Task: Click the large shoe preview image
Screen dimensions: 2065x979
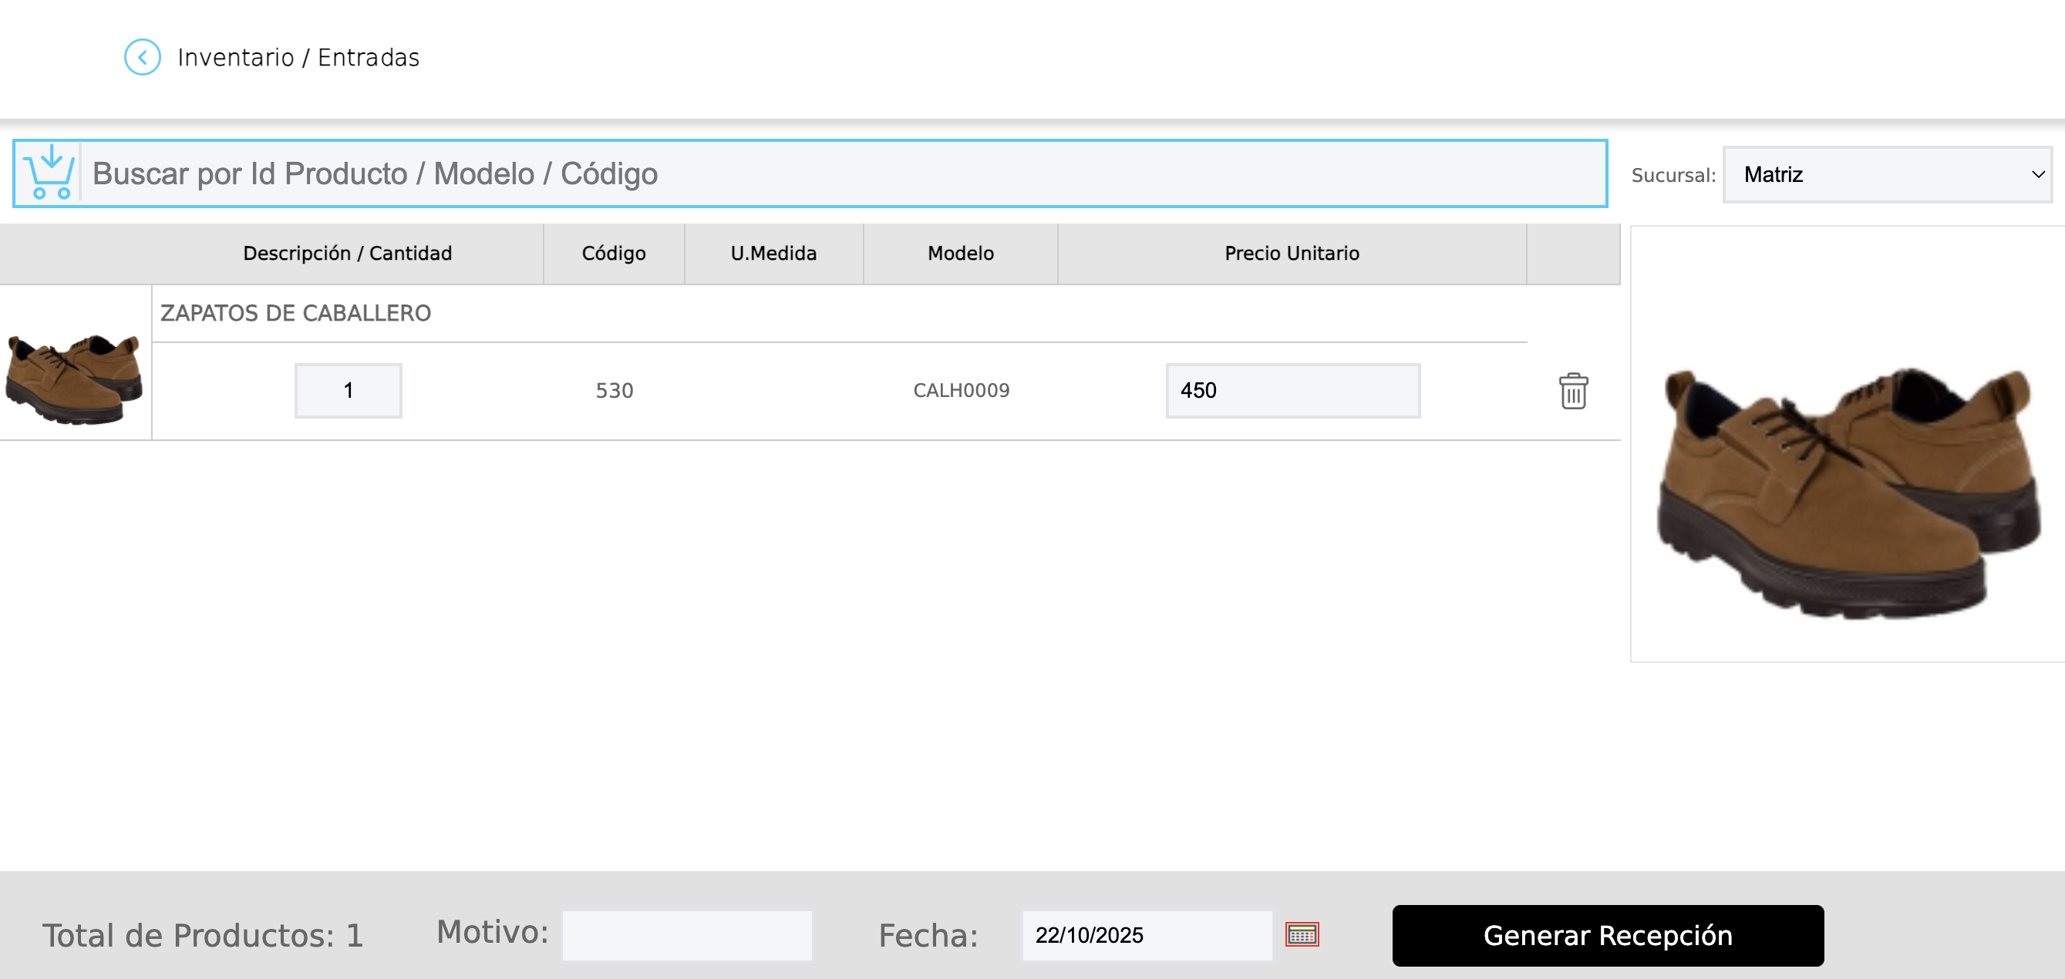Action: click(x=1847, y=490)
